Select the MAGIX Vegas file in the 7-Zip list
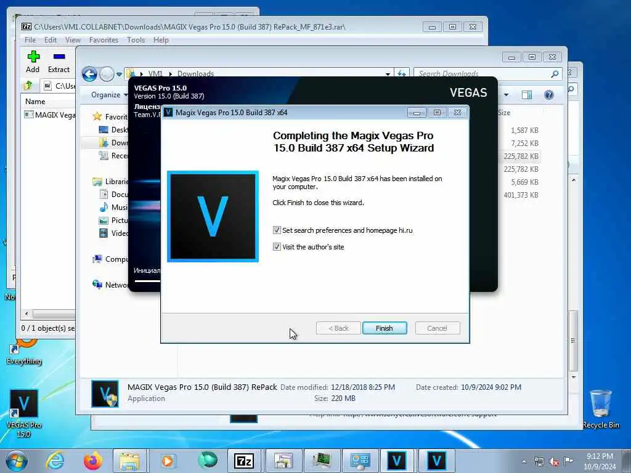The image size is (631, 473). pos(50,115)
